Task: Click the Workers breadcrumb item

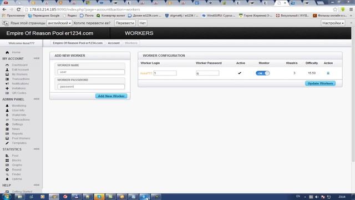Action: (131, 43)
